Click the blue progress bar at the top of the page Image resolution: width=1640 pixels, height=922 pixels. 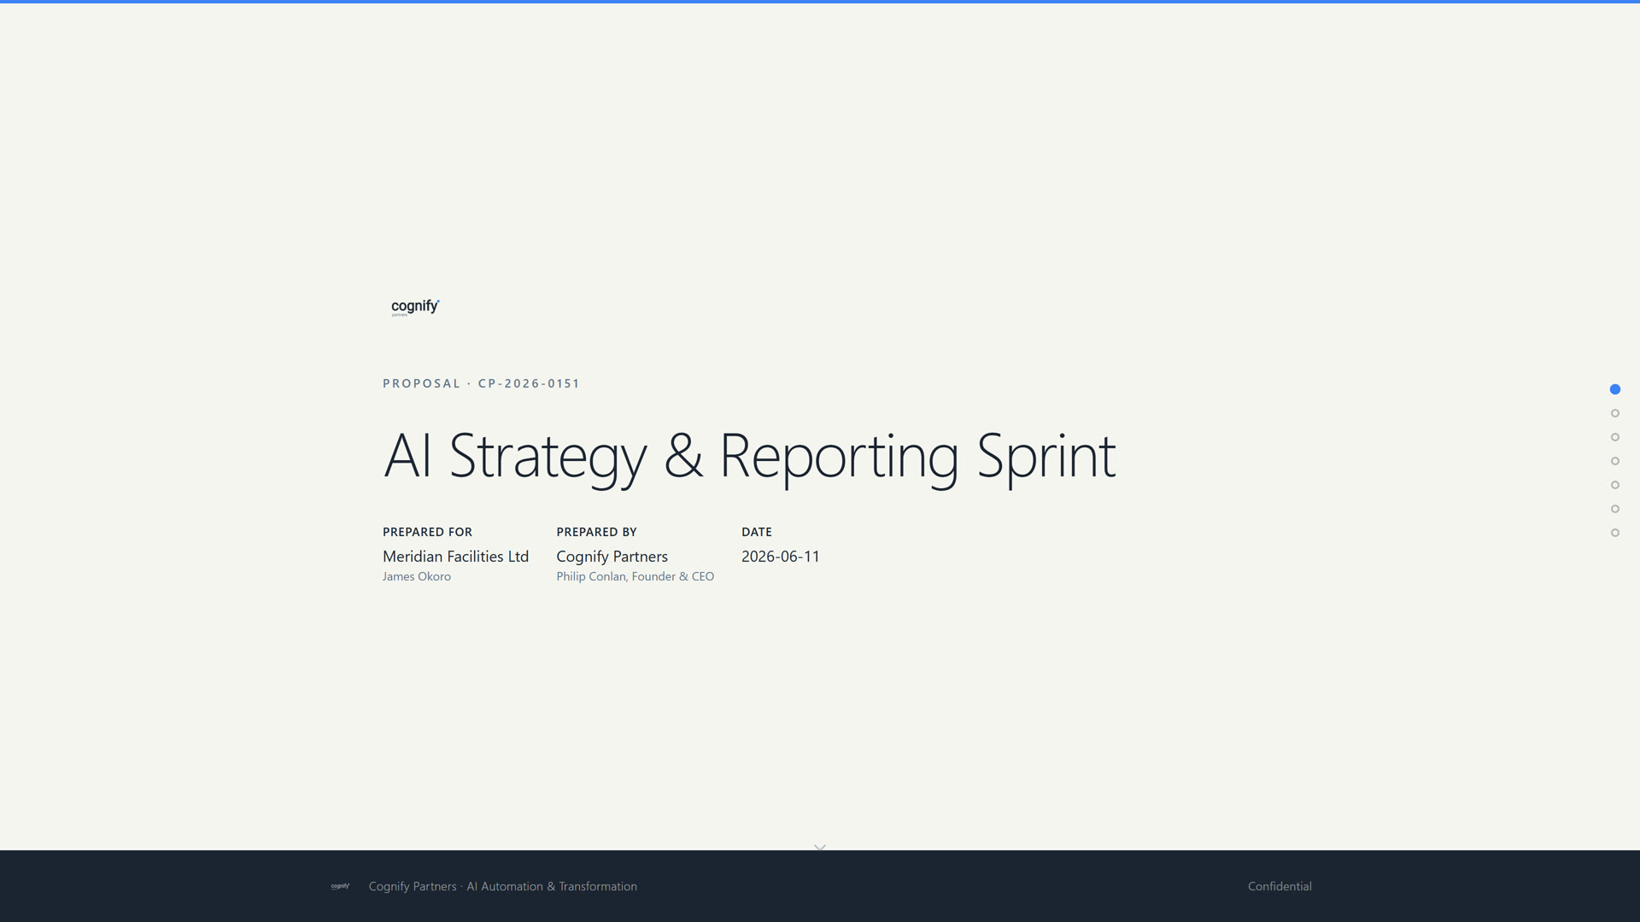point(820,2)
